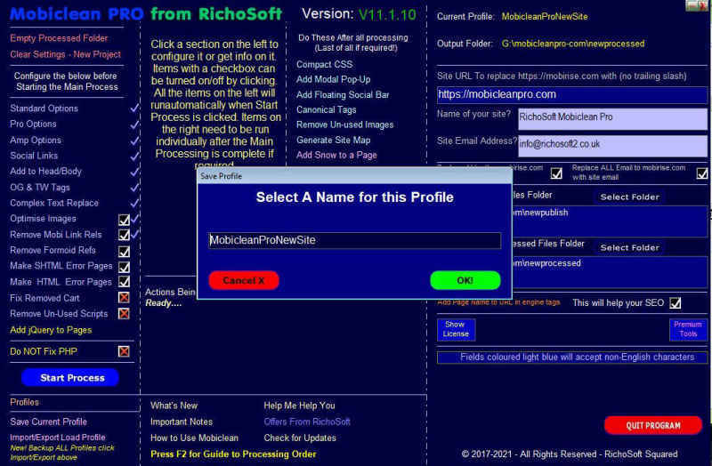Screen dimensions: 712x466
Task: Click the Site URL input field
Action: (x=571, y=94)
